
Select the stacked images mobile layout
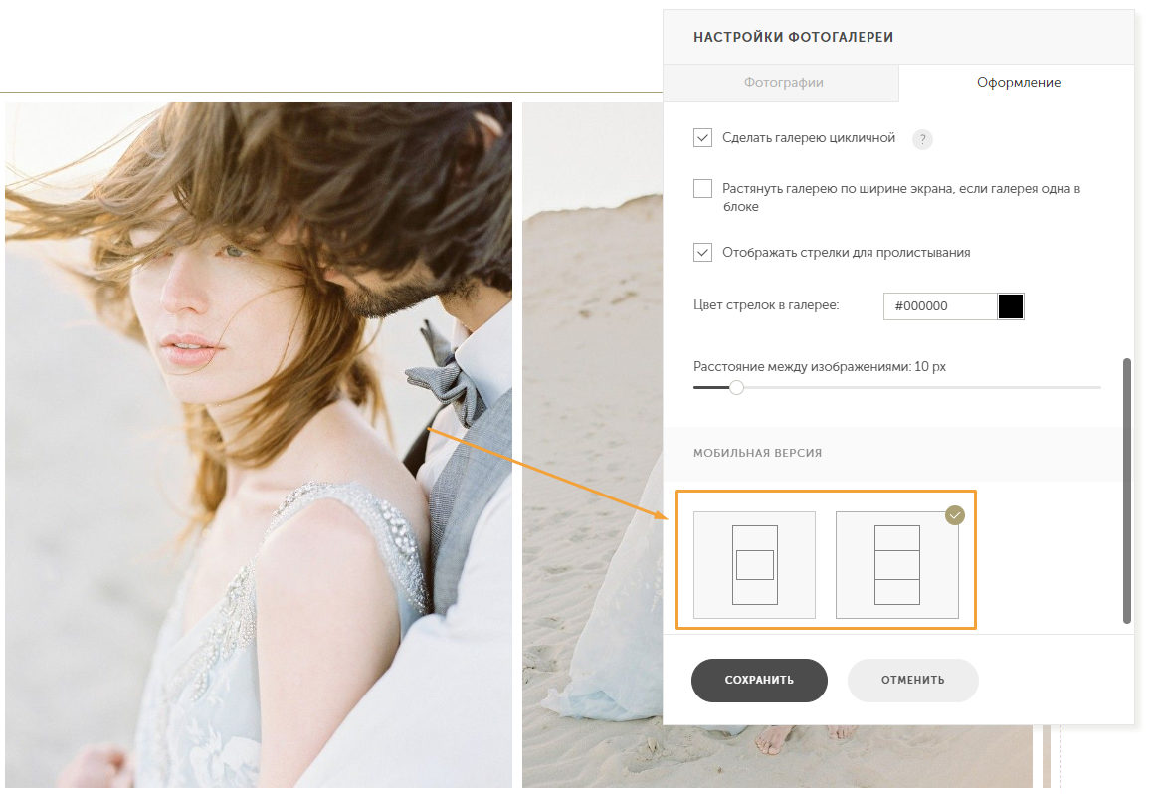click(896, 565)
